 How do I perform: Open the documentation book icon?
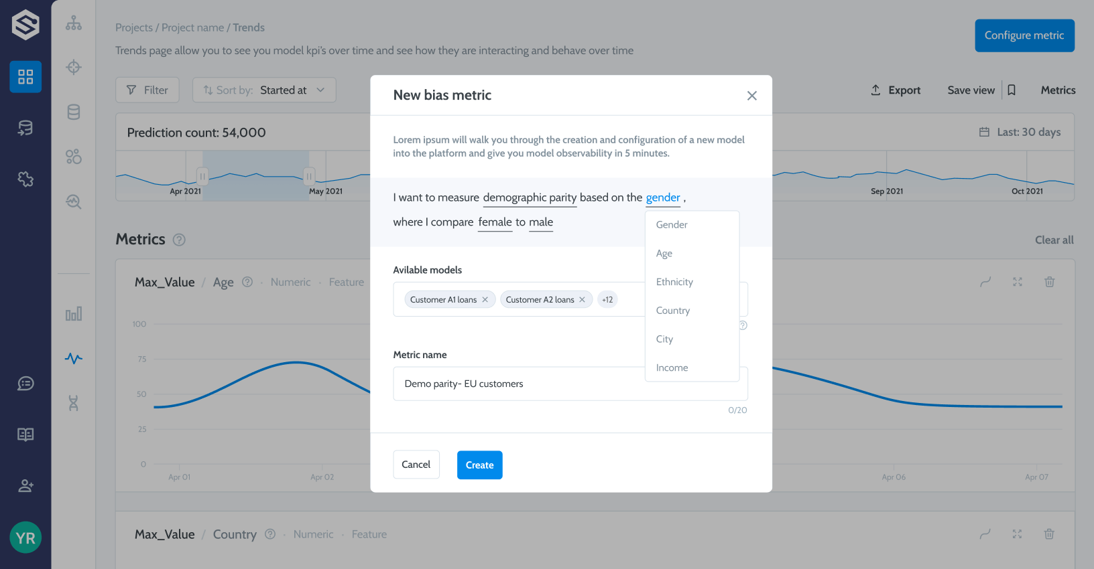pyautogui.click(x=25, y=434)
